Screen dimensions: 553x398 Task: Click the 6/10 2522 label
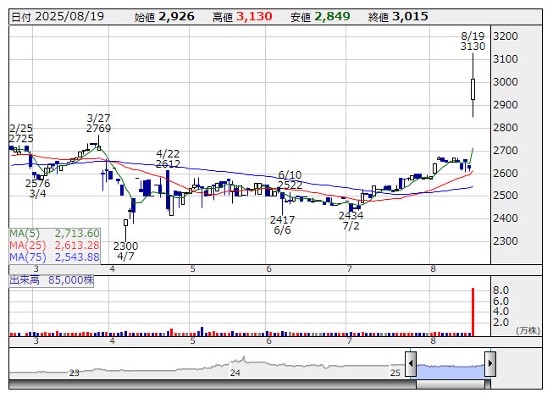(x=290, y=180)
